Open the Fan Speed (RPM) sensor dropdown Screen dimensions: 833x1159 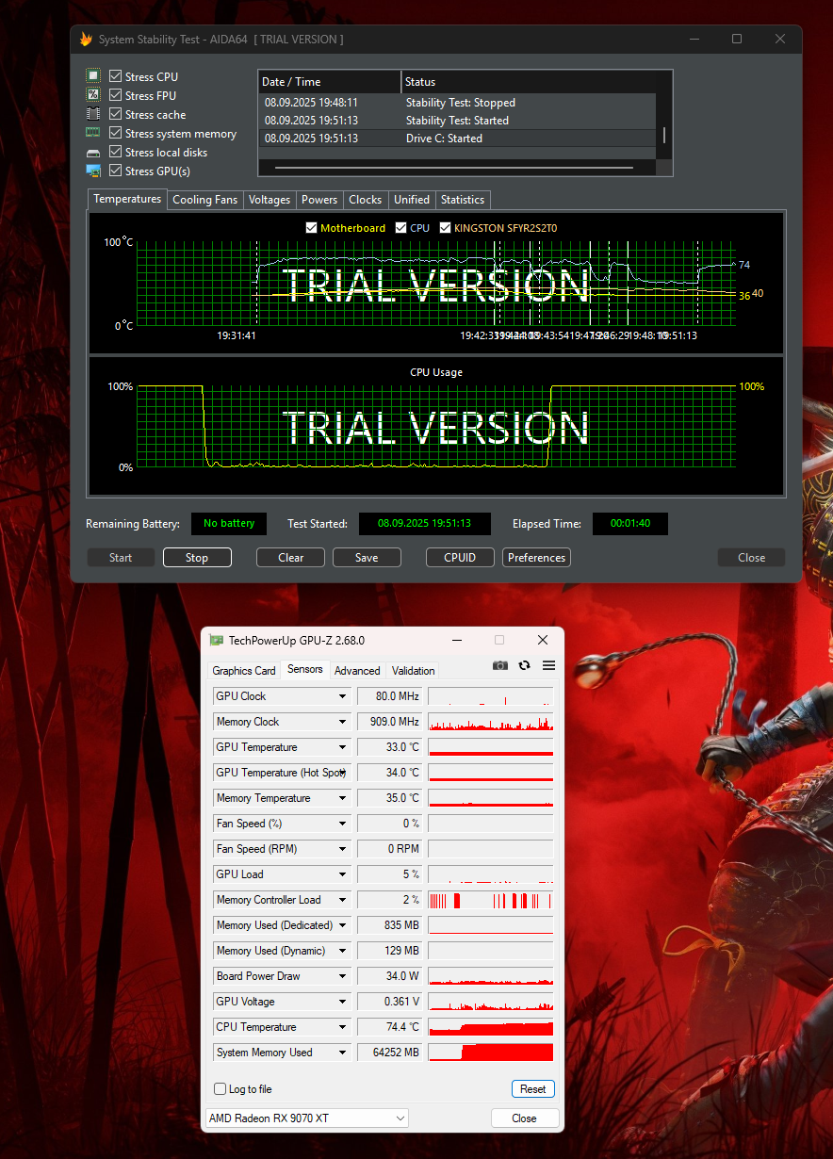pyautogui.click(x=343, y=849)
